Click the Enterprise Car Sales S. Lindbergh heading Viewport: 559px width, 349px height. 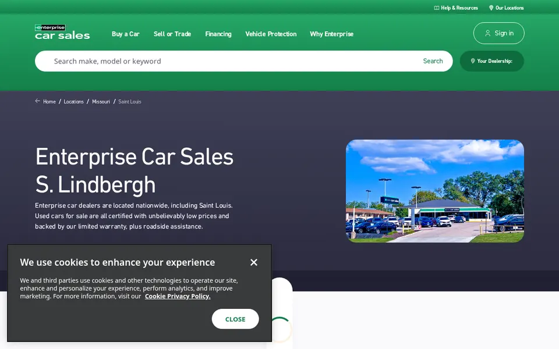pyautogui.click(x=135, y=170)
